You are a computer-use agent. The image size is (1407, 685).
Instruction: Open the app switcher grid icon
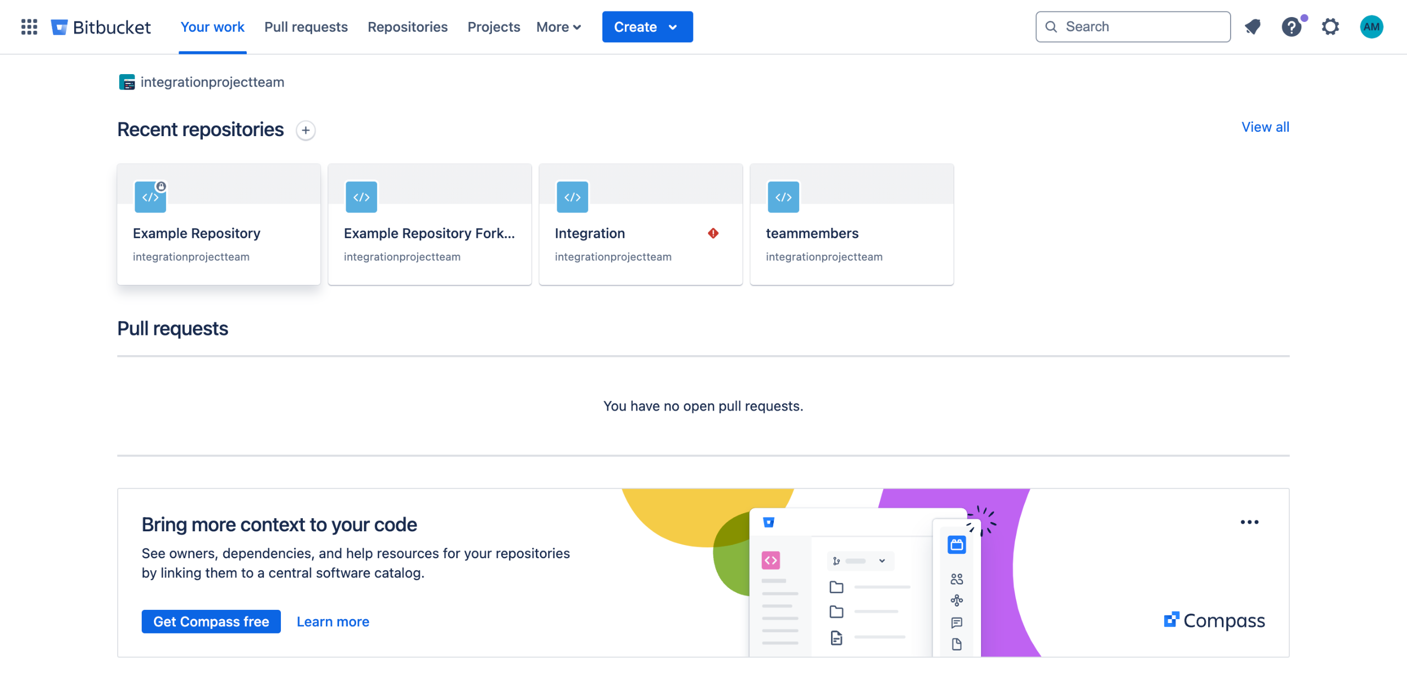click(x=29, y=26)
